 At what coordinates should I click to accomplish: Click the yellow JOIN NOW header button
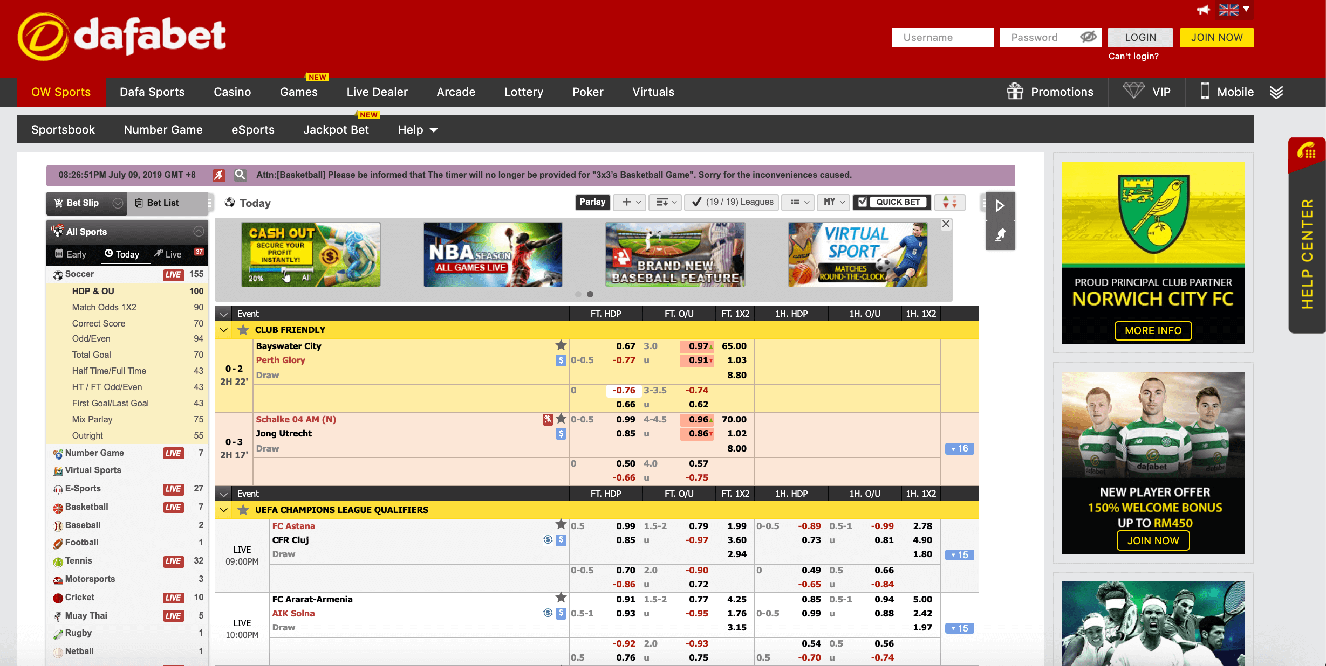click(x=1216, y=37)
